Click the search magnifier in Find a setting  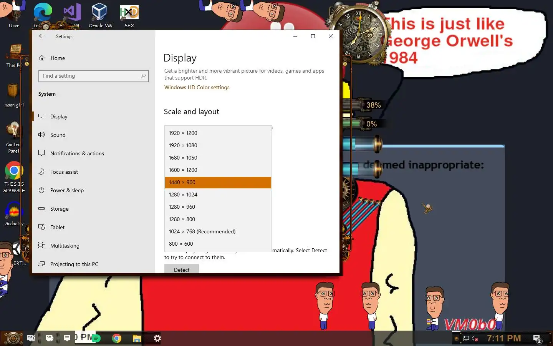[143, 76]
